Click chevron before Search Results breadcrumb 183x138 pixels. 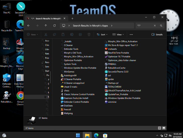pos(69,26)
